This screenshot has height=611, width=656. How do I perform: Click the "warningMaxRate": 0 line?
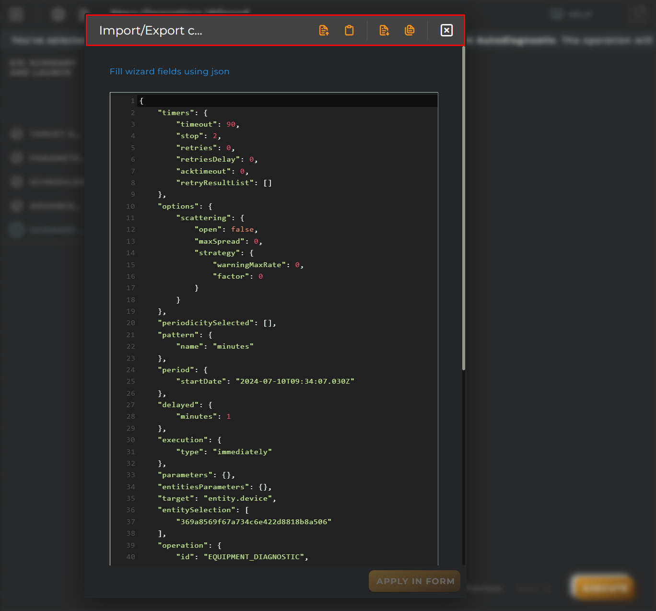258,265
